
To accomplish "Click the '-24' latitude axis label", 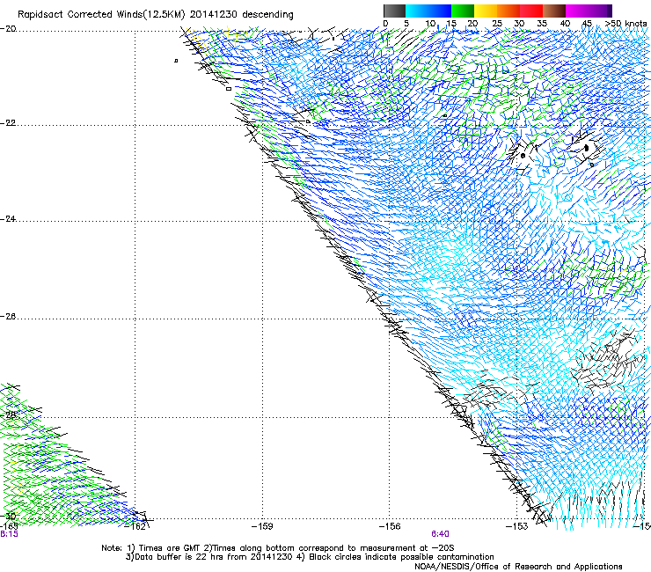I will coord(8,218).
